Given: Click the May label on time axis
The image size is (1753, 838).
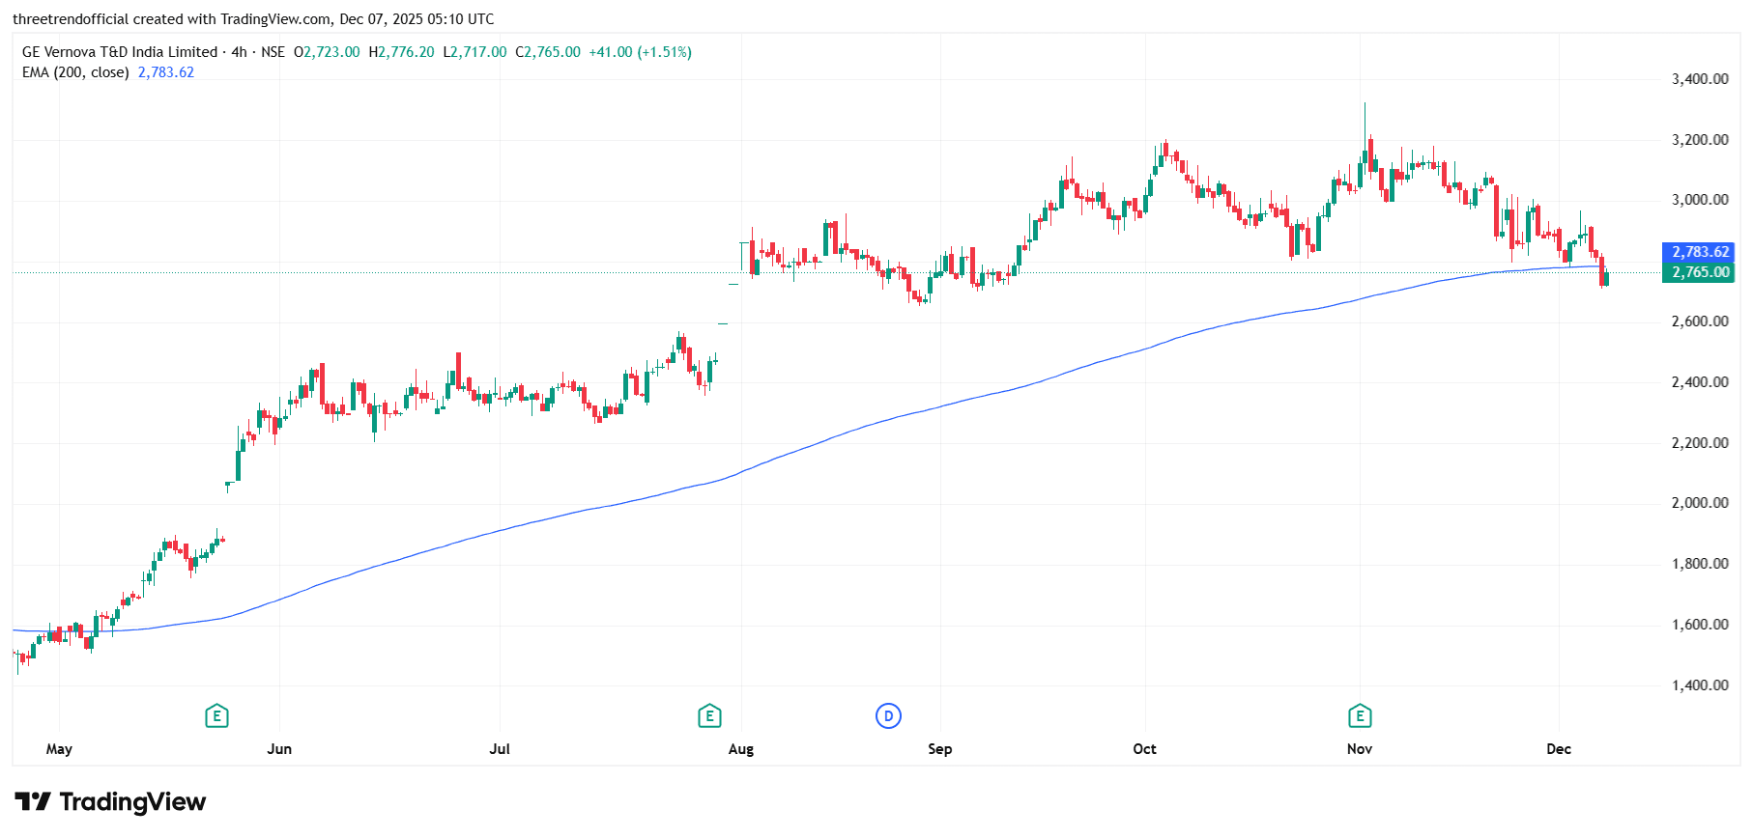Looking at the screenshot, I should (59, 749).
